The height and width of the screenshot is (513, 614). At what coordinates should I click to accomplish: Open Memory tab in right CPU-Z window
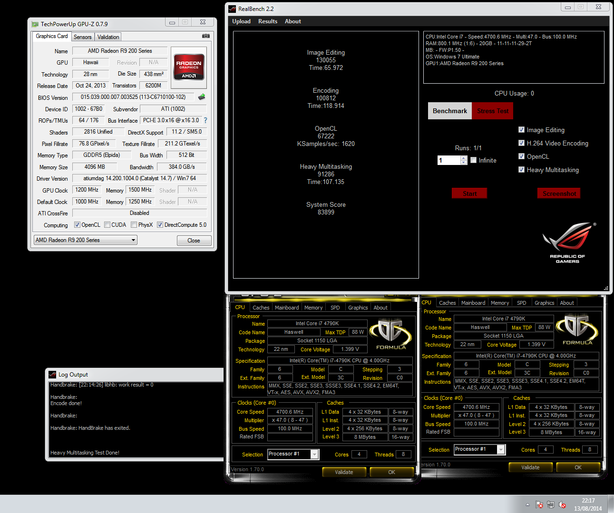[x=500, y=303]
